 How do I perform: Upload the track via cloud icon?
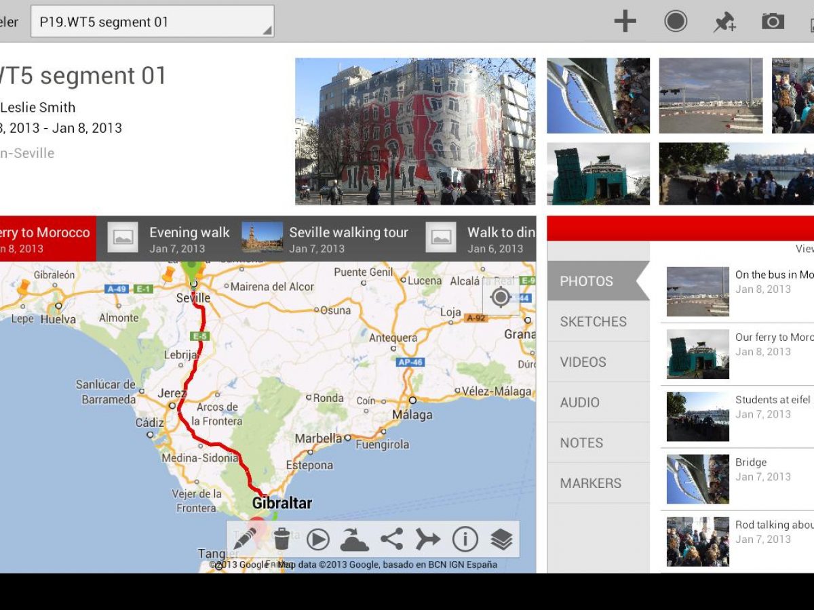point(354,540)
